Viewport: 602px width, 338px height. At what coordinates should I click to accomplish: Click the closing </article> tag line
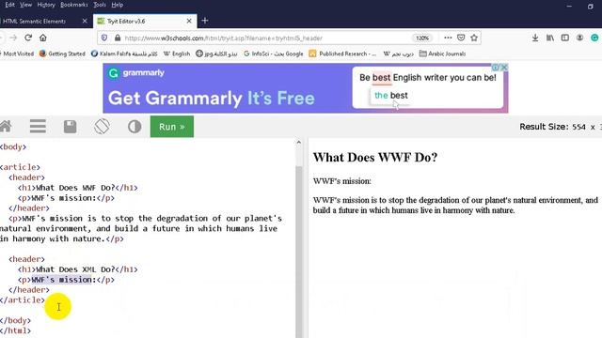[x=23, y=300]
